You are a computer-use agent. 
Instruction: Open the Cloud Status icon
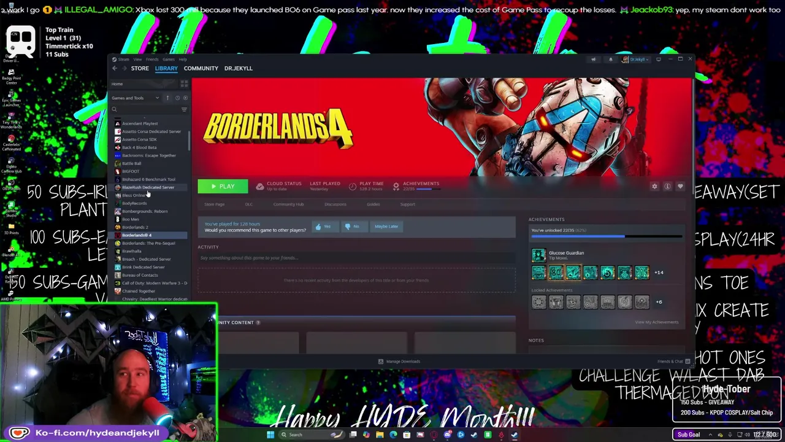point(260,186)
